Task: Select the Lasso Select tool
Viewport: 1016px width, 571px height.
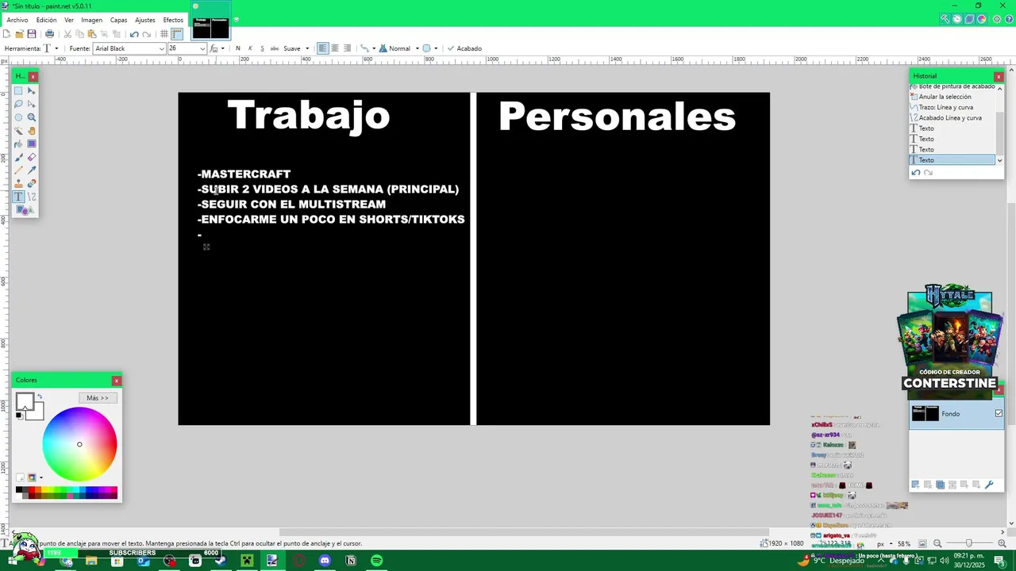Action: tap(18, 104)
